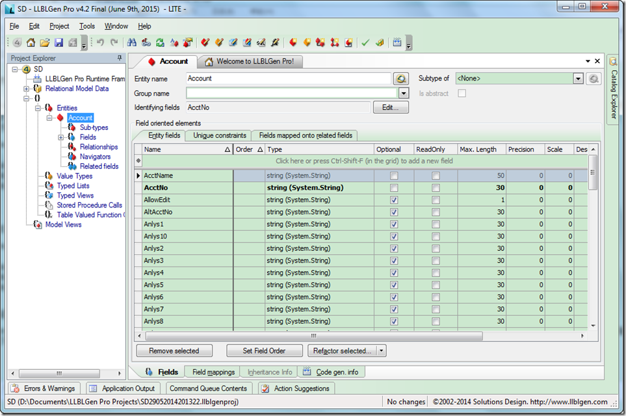Toggle Optional checkbox for AcctName row

[x=394, y=175]
